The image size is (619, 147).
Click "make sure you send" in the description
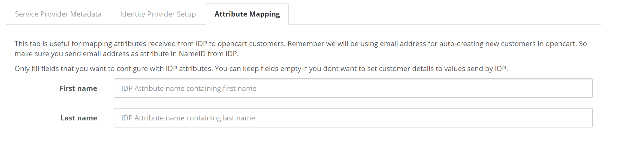click(48, 54)
